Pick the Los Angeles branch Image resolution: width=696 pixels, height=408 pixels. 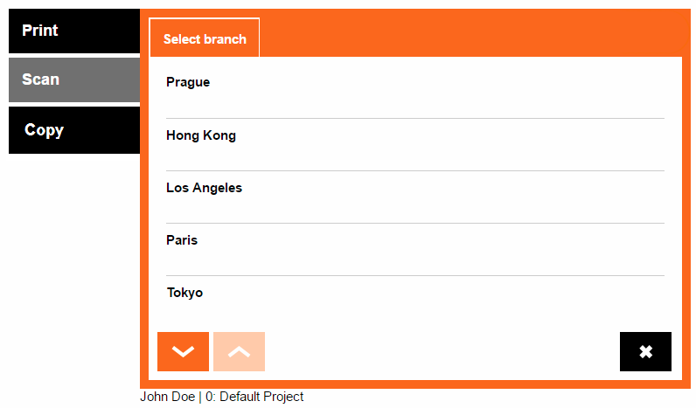pyautogui.click(x=204, y=188)
